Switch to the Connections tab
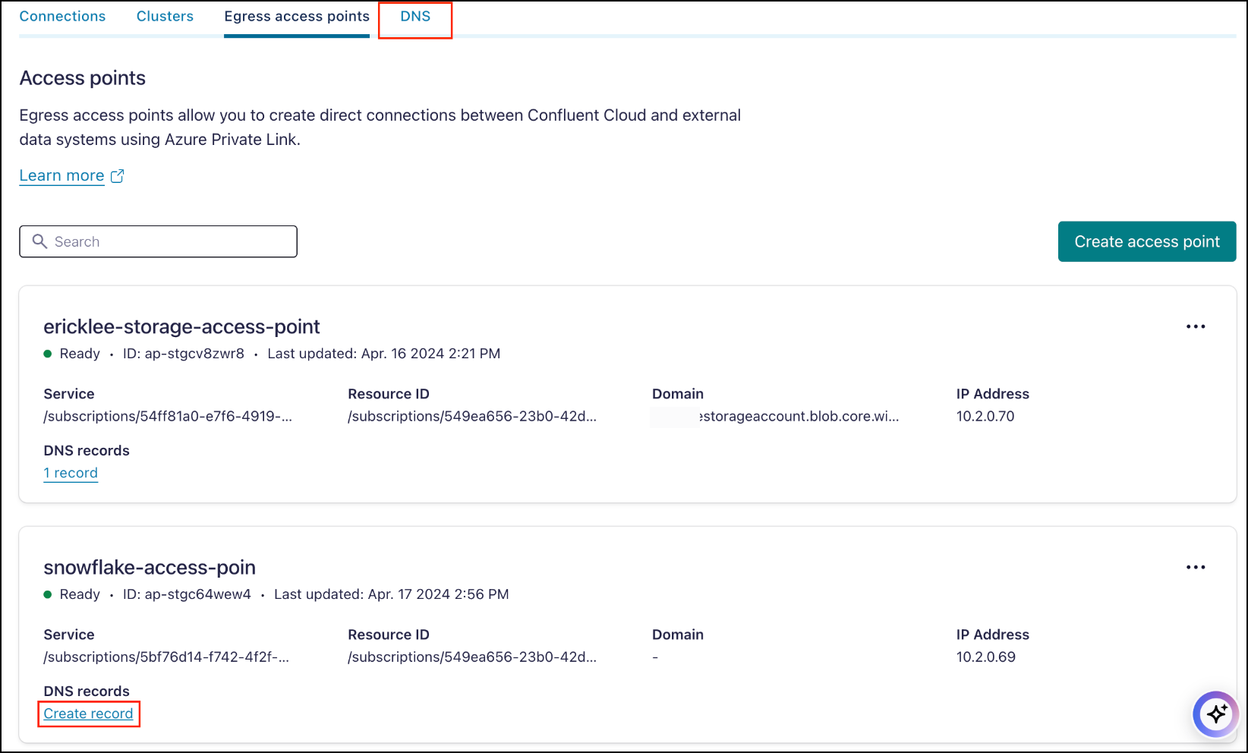Image resolution: width=1248 pixels, height=753 pixels. pos(62,16)
